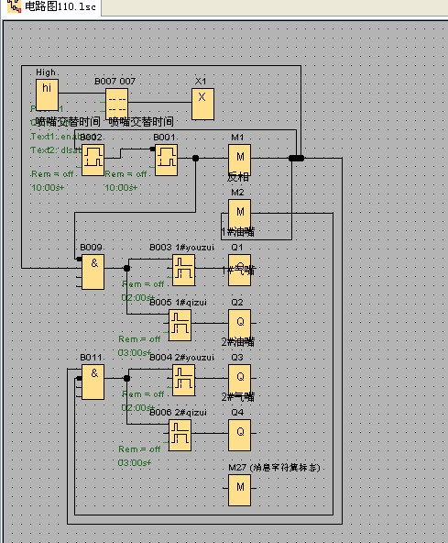Click the wire junction node after B001
Screen dimensions: 448x543
(195, 159)
